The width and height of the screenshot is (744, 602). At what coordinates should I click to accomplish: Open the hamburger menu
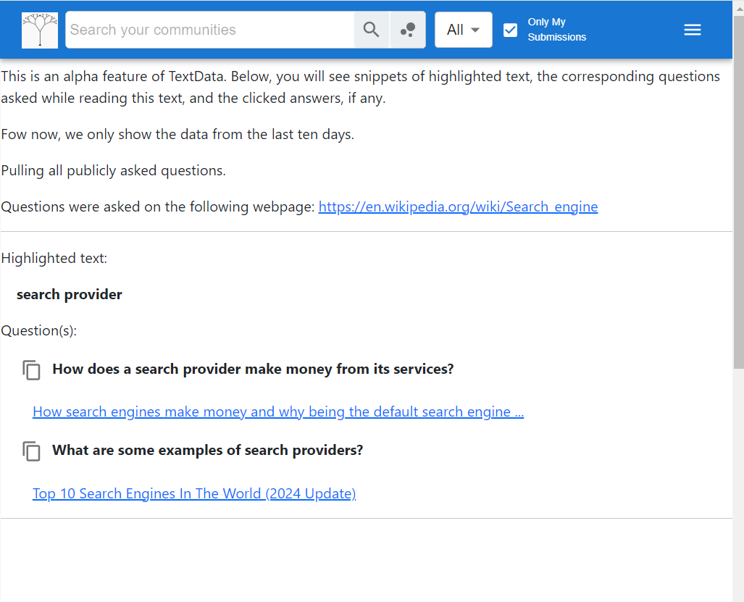[693, 30]
